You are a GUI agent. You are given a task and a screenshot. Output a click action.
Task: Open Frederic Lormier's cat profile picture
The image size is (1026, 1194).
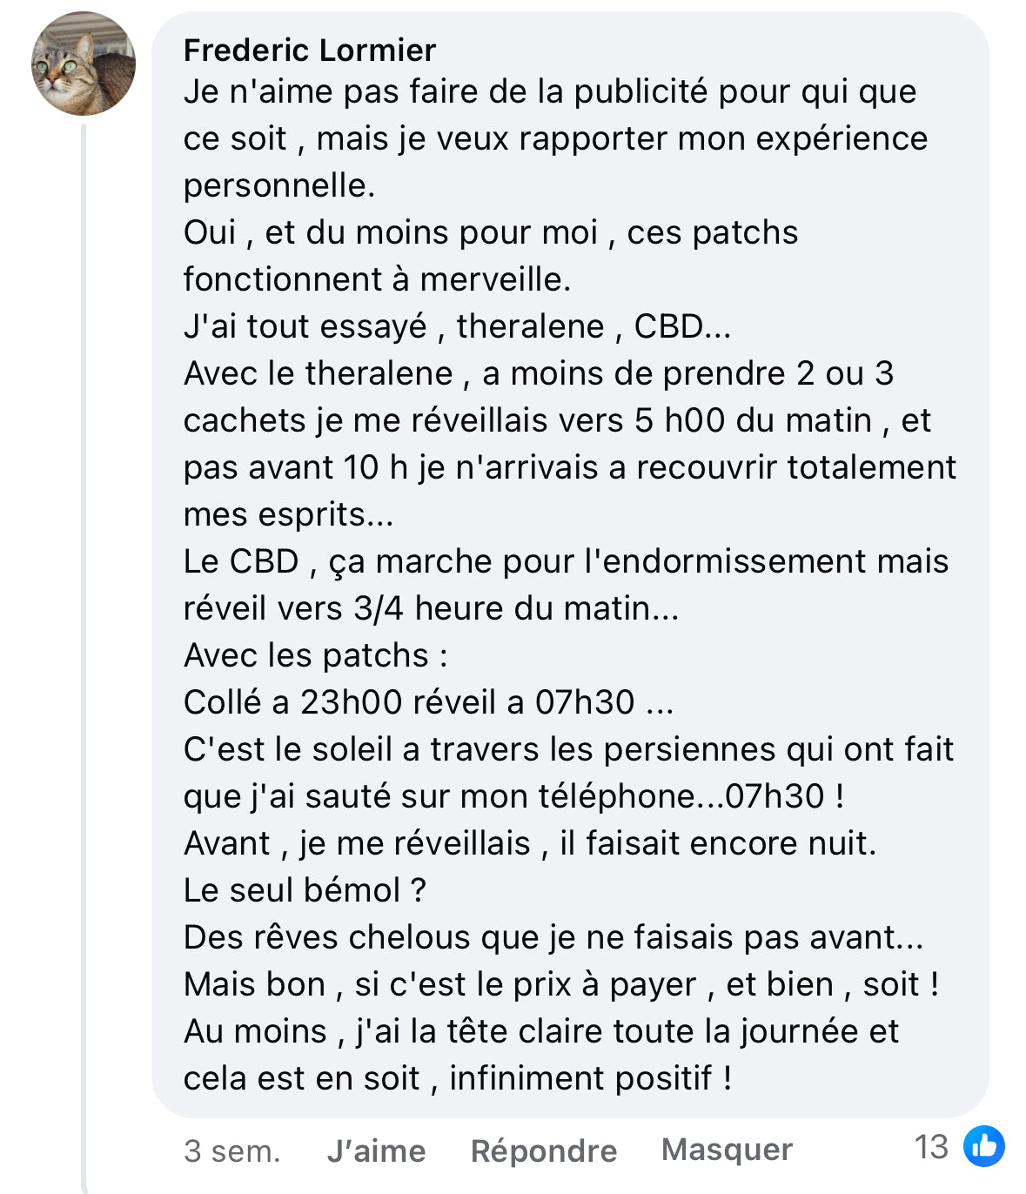pos(84,64)
